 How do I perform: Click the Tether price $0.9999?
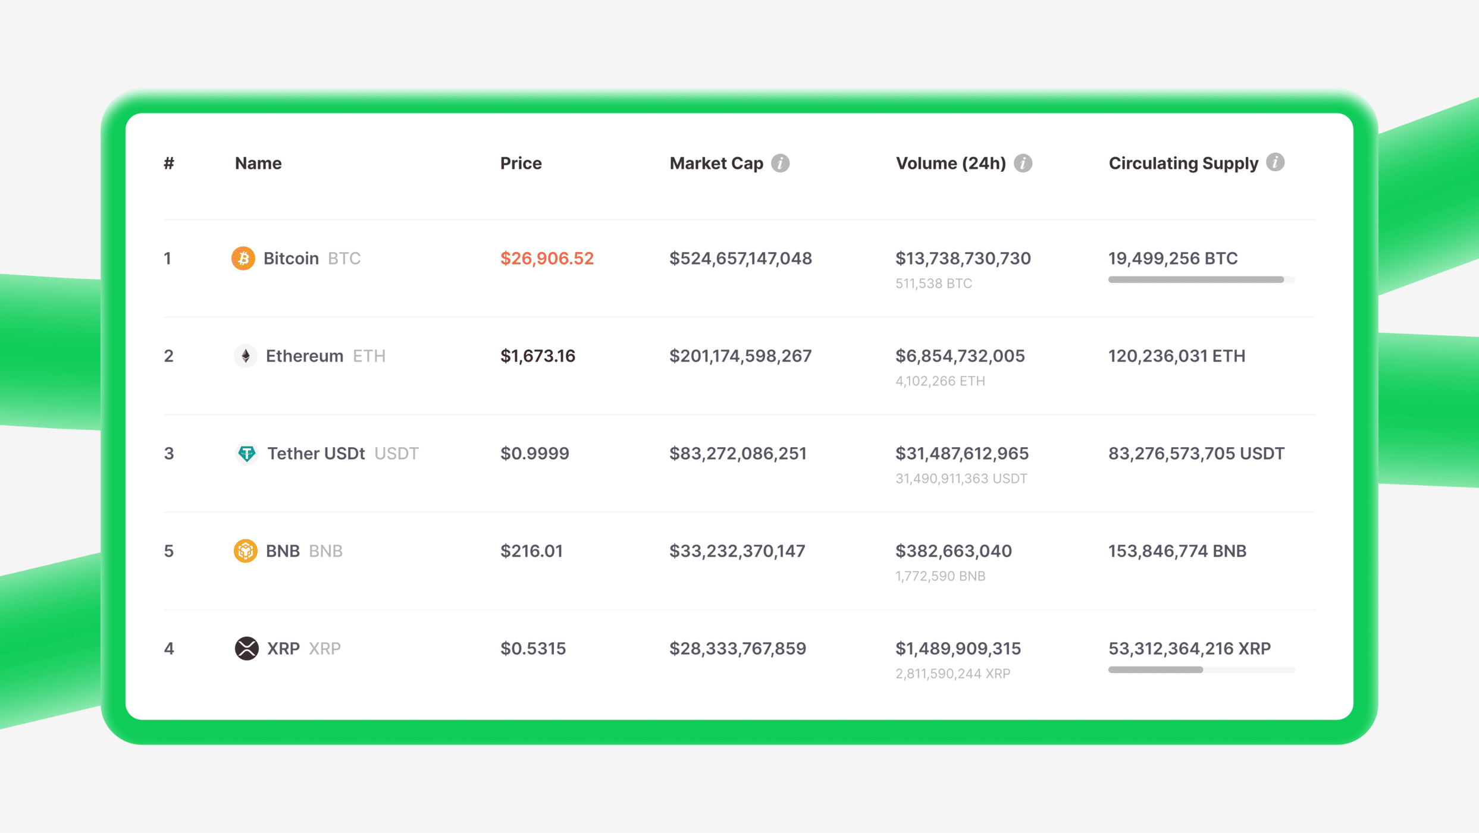(535, 453)
